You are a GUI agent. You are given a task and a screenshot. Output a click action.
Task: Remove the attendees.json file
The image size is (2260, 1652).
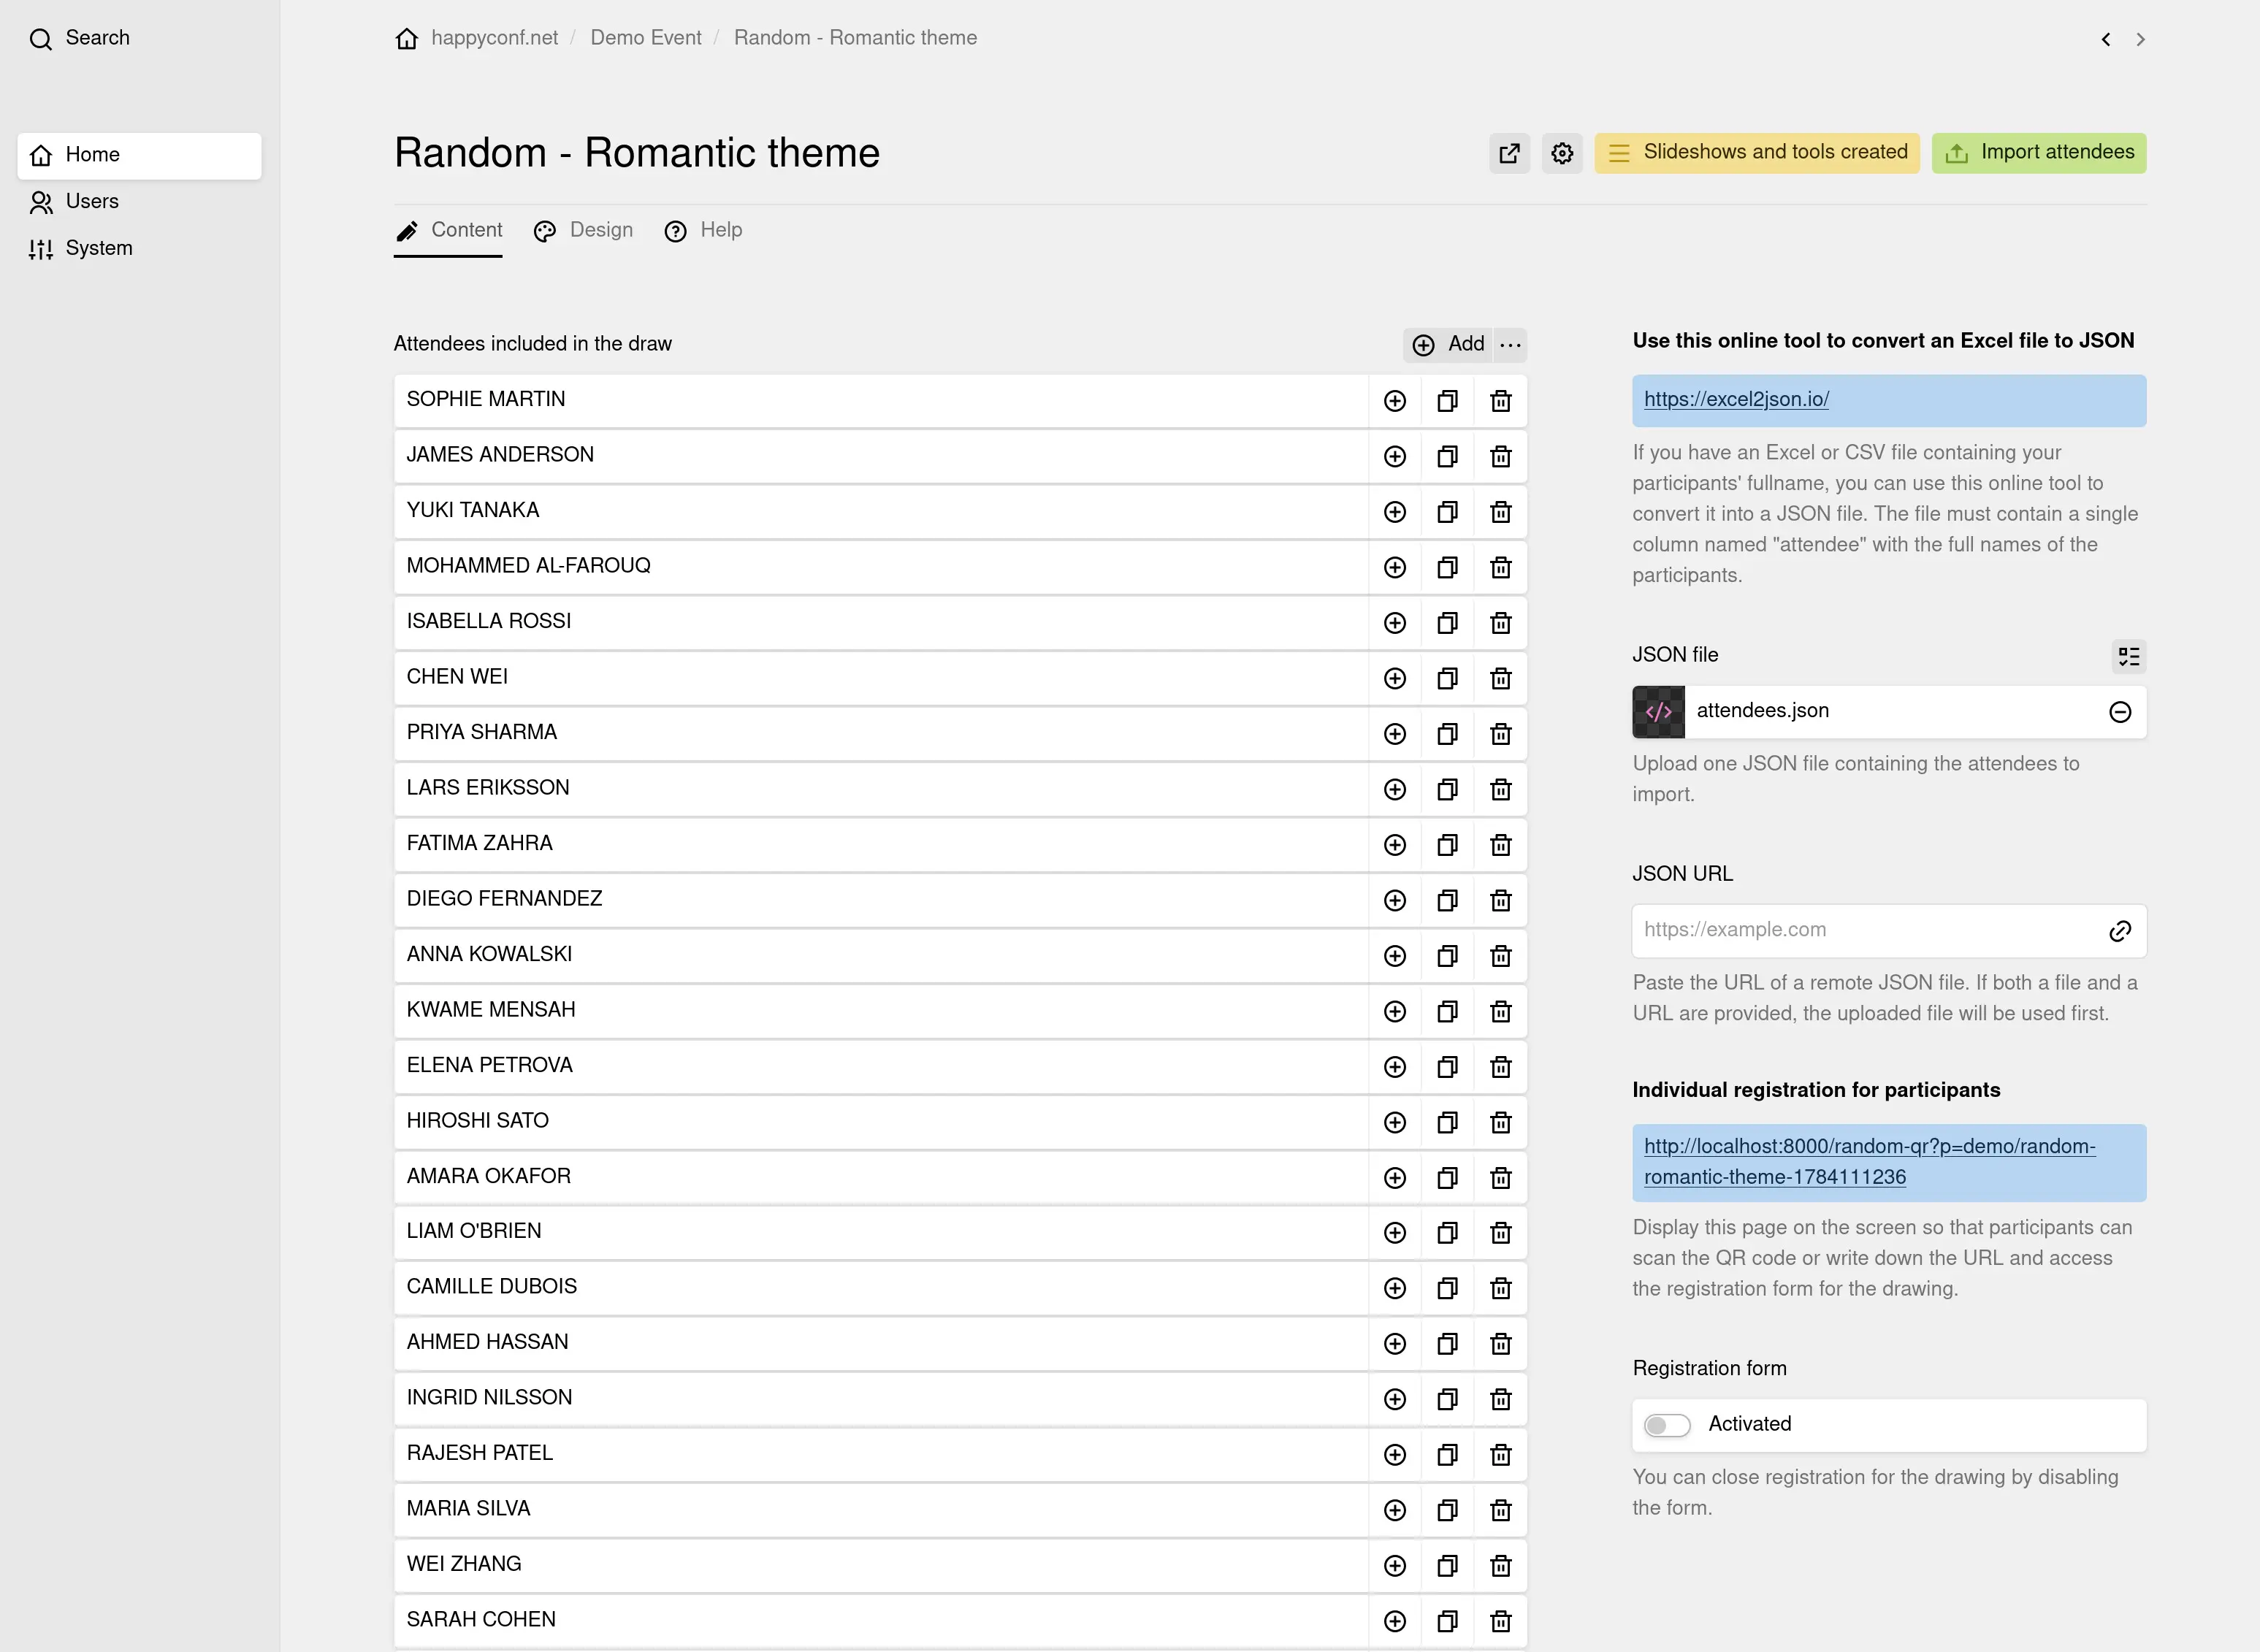click(x=2120, y=712)
